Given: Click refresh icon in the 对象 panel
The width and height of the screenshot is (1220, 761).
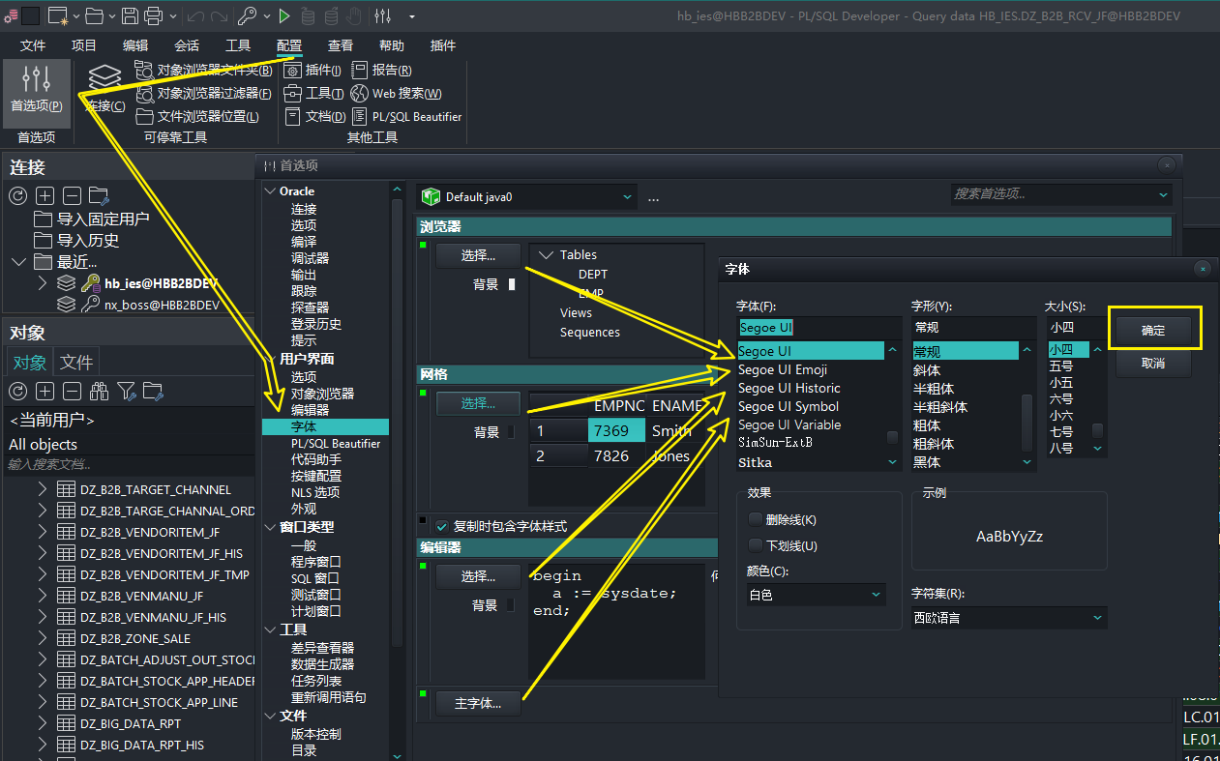Looking at the screenshot, I should (17, 391).
